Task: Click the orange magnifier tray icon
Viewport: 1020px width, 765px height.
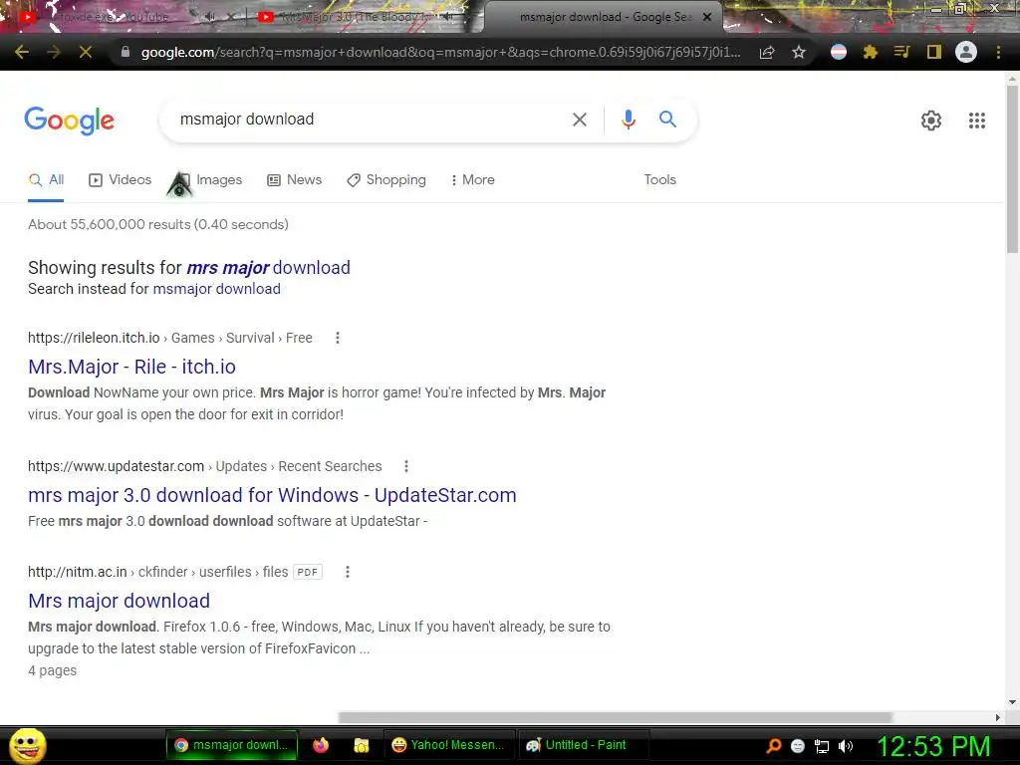Action: [x=774, y=746]
